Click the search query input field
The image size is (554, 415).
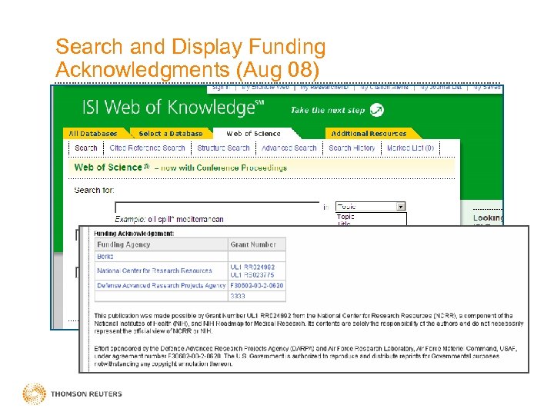(x=217, y=207)
